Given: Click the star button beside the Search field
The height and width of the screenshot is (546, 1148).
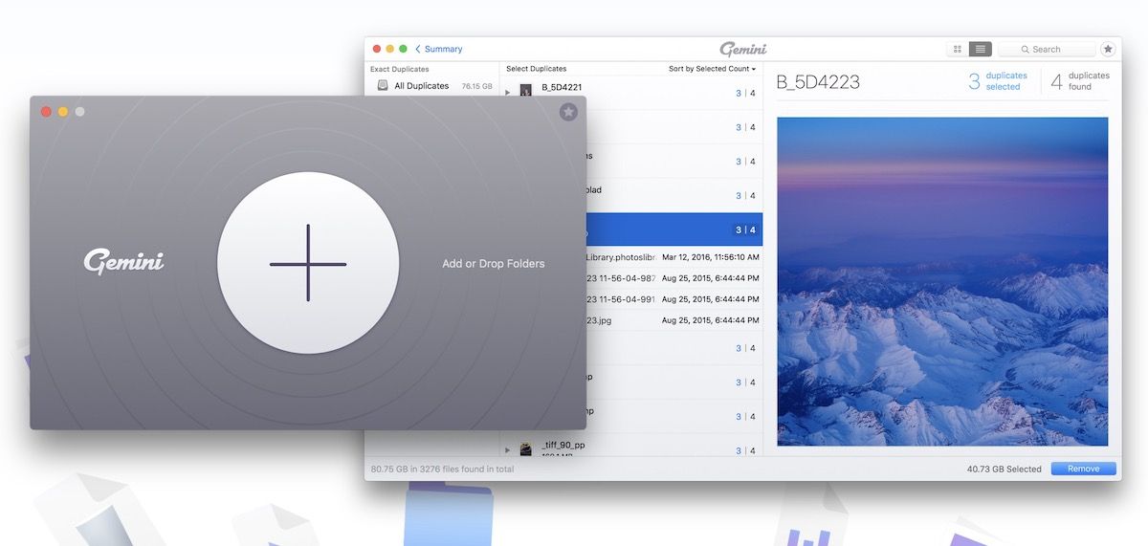Looking at the screenshot, I should coord(1108,49).
